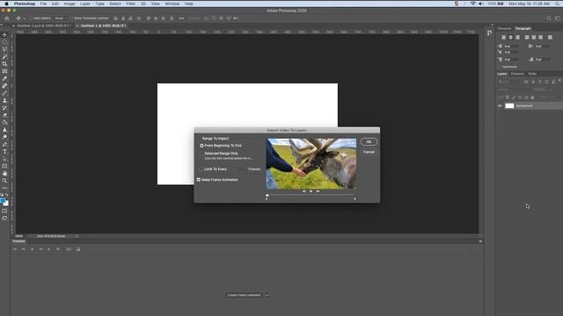Open the Move tool preset picker arrow
563x316 pixels.
[x=25, y=18]
